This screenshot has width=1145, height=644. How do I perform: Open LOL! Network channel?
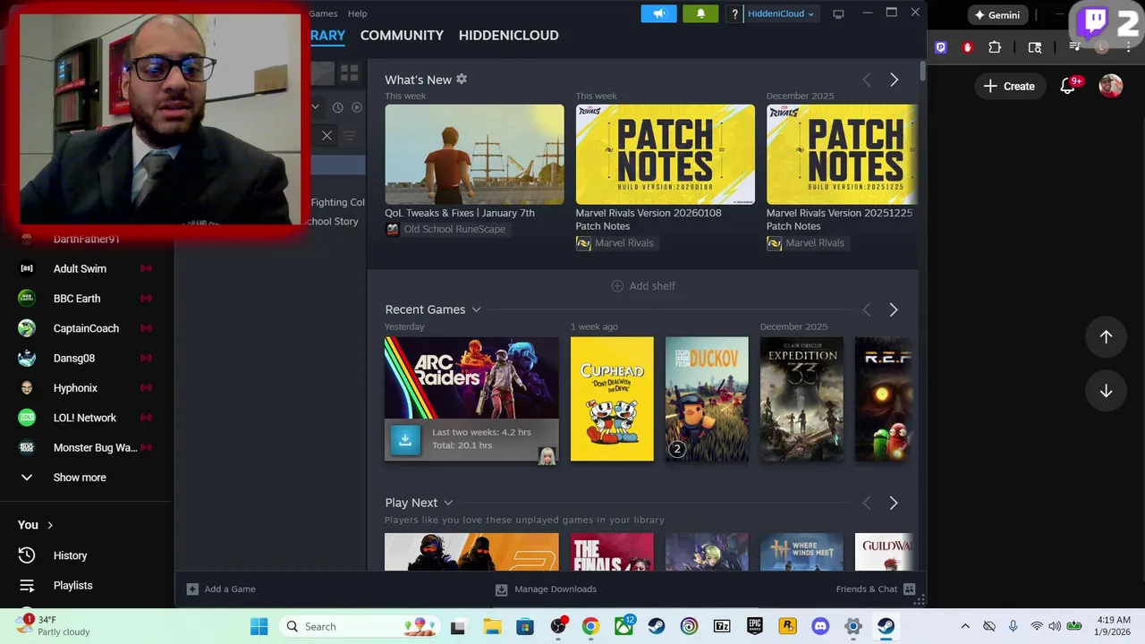(87, 418)
